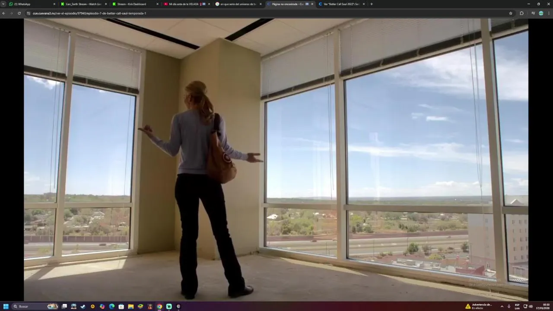Open the 'Advertencia de...' weather alert widget
Viewport: 553px width, 311px height.
[x=479, y=306]
